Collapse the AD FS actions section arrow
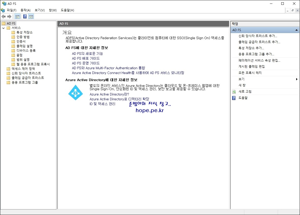Image resolution: width=300 pixels, height=215 pixels. click(x=296, y=30)
